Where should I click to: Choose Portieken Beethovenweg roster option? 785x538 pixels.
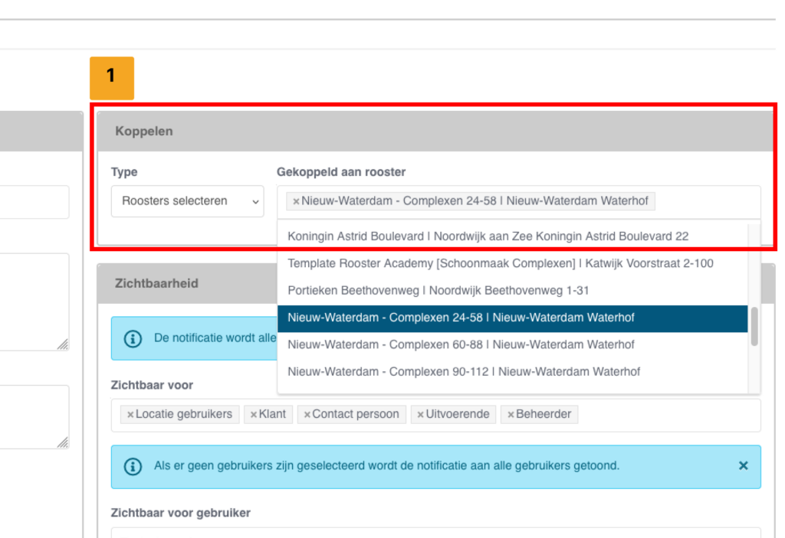(x=438, y=291)
